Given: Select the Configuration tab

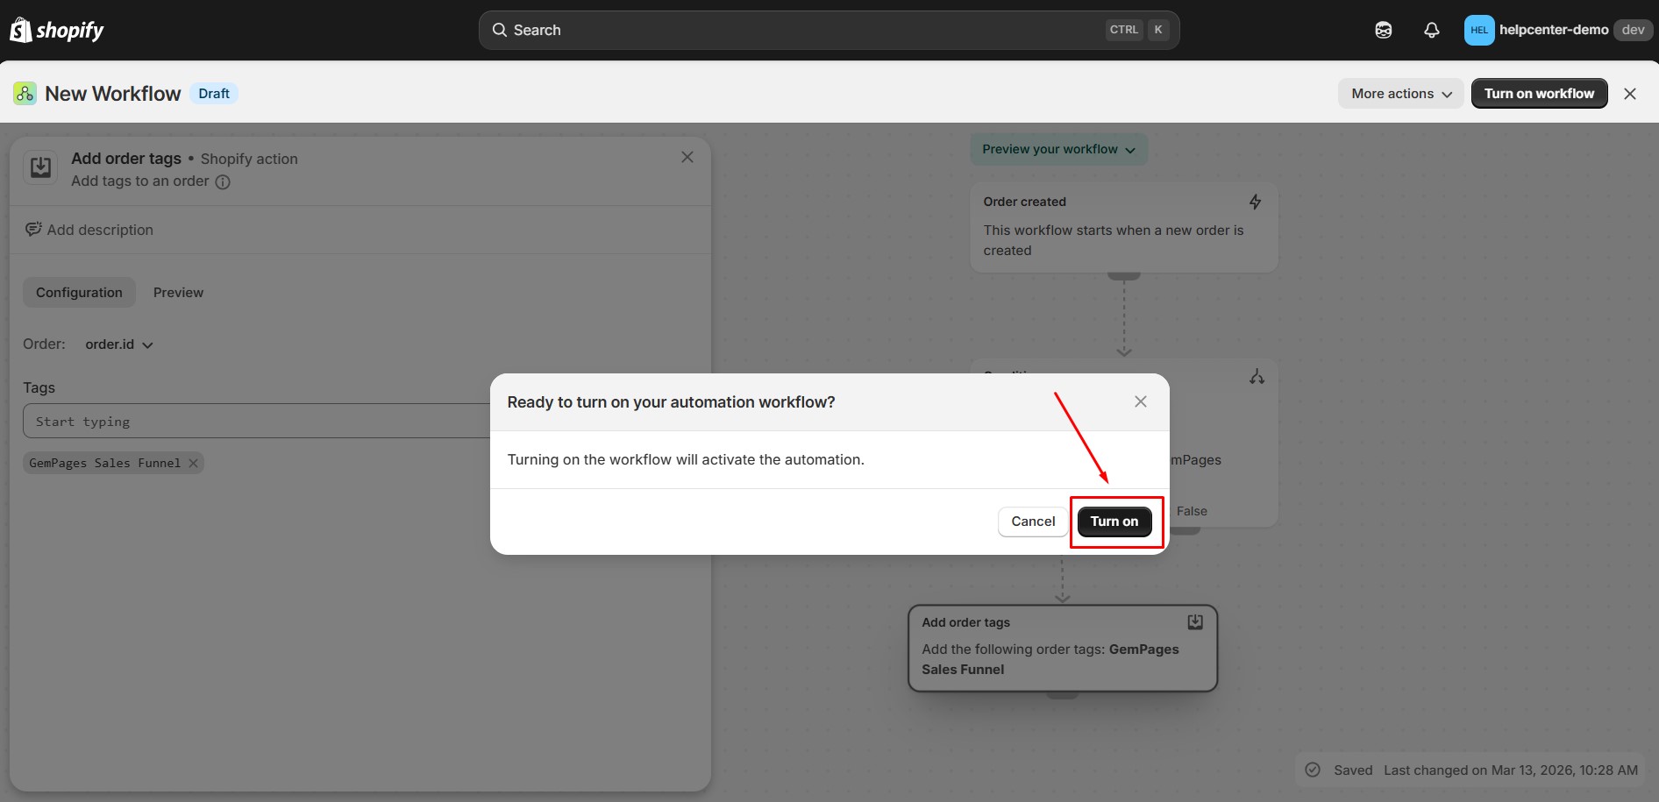Looking at the screenshot, I should click(79, 293).
